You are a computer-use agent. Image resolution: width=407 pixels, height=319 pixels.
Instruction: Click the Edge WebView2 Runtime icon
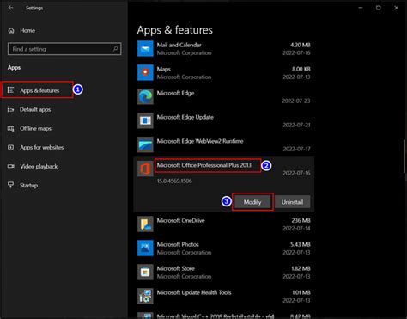coord(145,144)
